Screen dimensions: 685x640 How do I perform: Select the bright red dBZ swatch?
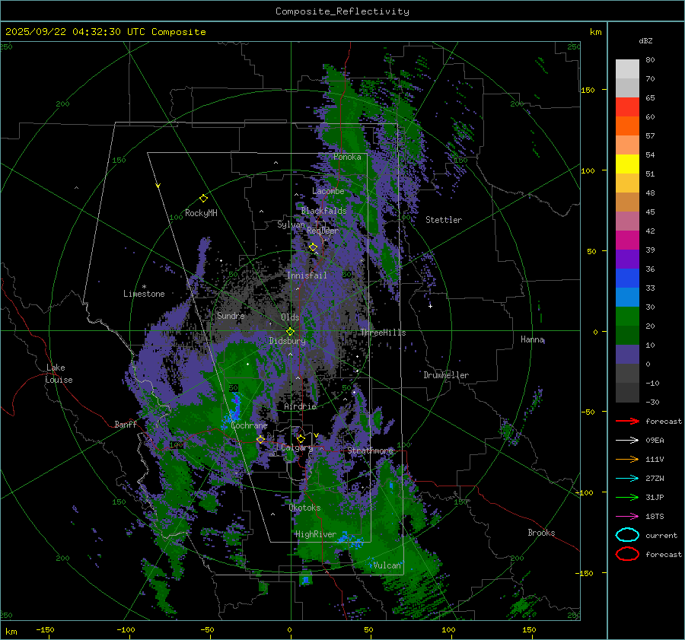click(627, 107)
